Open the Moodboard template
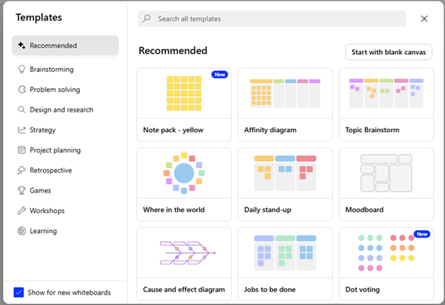 (x=386, y=184)
